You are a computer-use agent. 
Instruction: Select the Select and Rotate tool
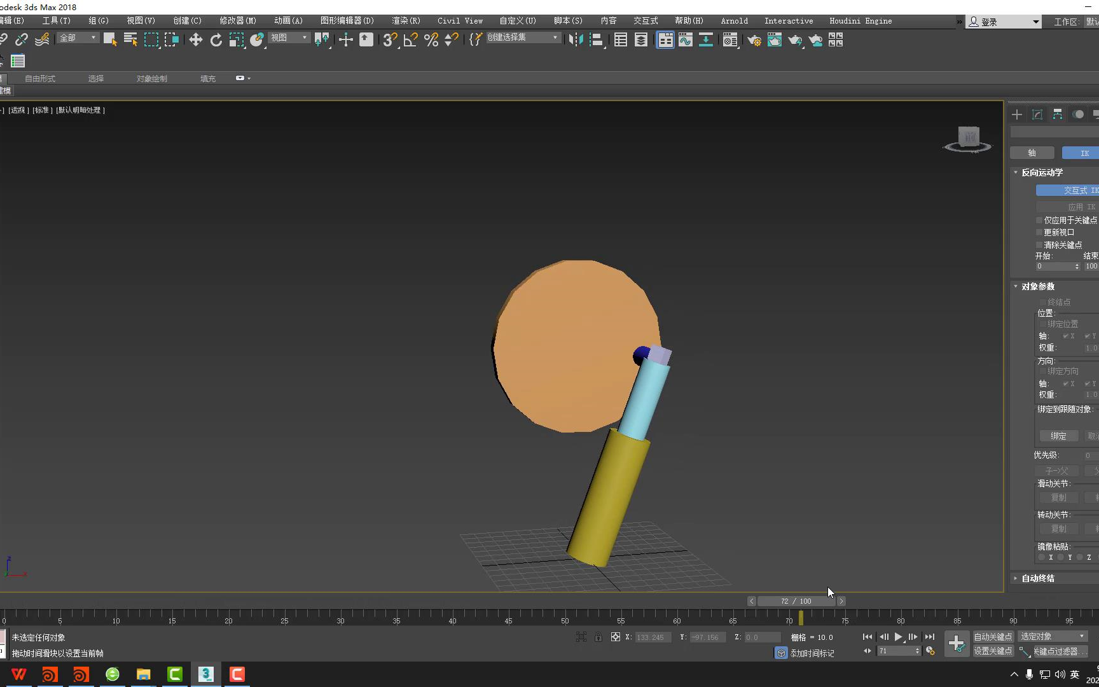[216, 39]
